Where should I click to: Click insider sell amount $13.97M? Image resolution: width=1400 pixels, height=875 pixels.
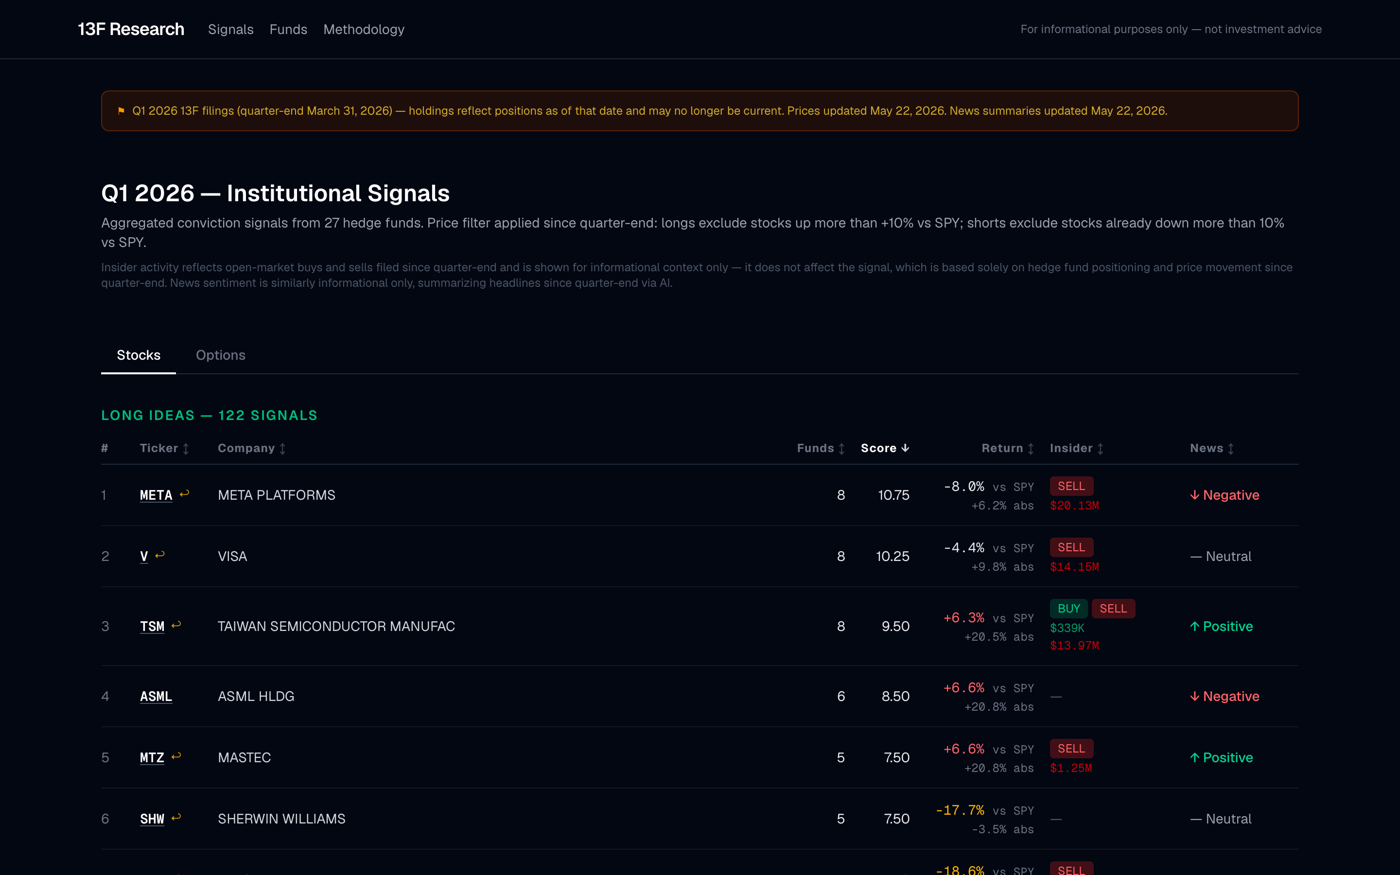(1074, 646)
